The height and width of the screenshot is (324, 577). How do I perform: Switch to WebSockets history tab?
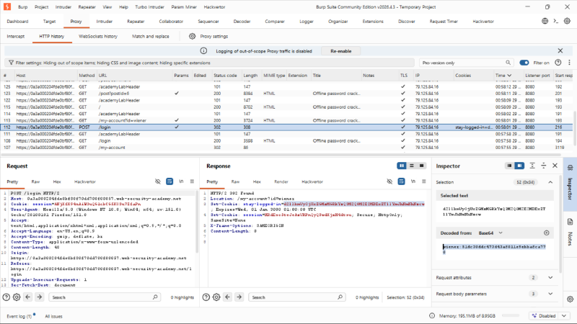pyautogui.click(x=98, y=37)
